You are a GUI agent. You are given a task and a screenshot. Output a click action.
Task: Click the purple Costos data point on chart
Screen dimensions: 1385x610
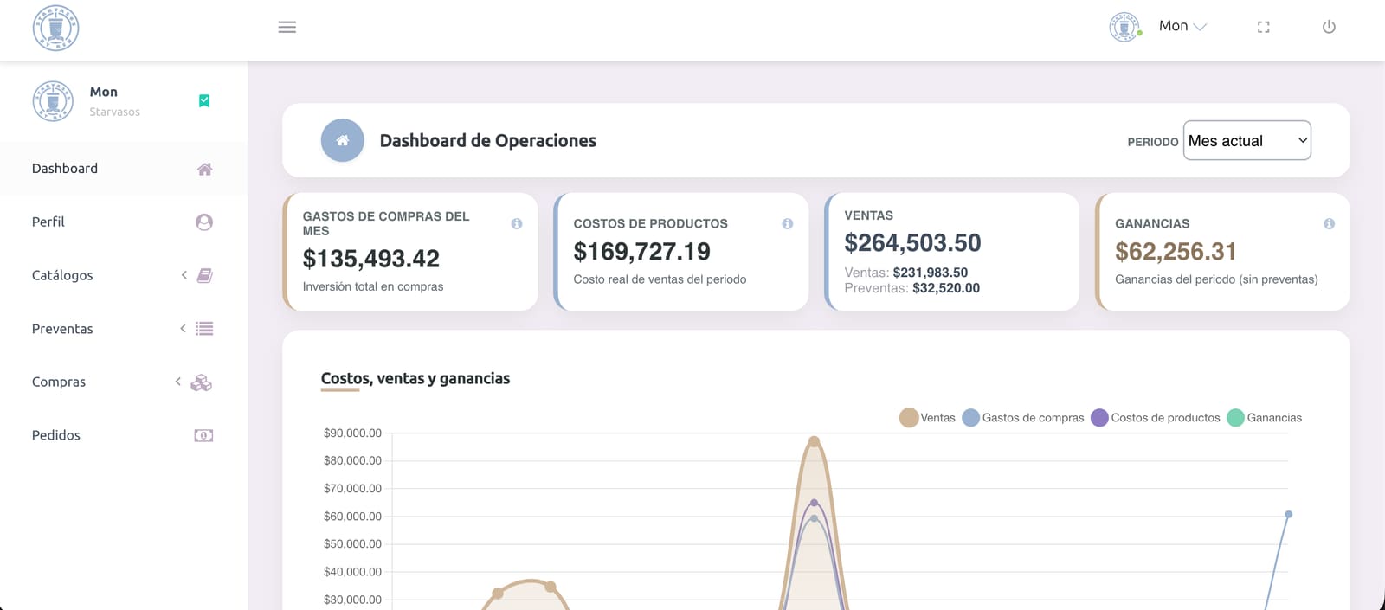click(x=814, y=503)
